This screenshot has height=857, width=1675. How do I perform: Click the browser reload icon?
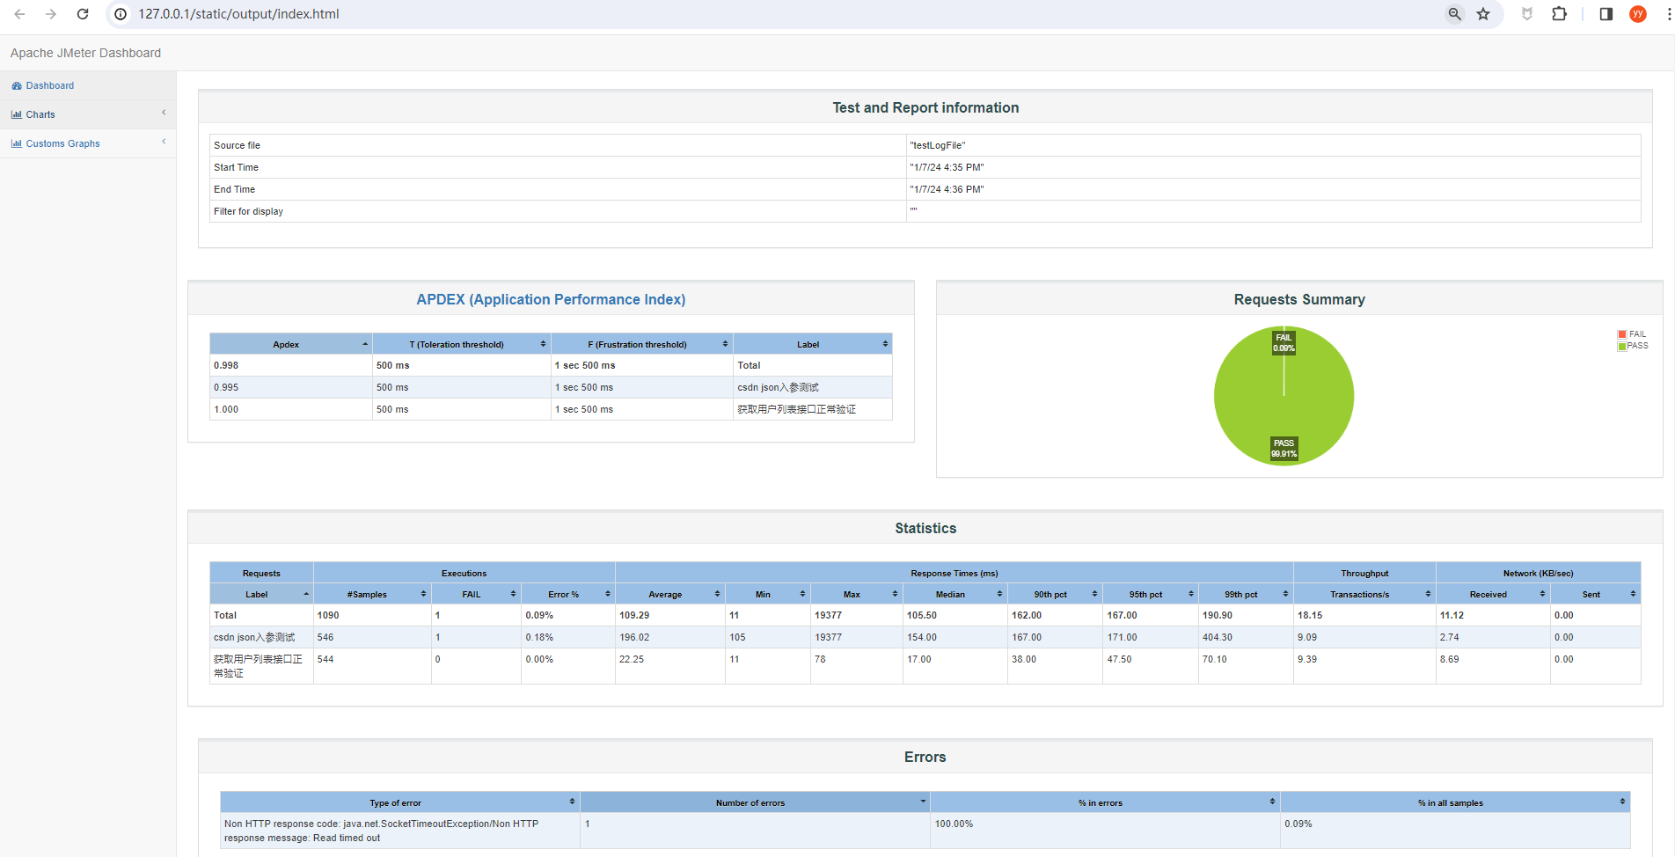click(x=83, y=14)
